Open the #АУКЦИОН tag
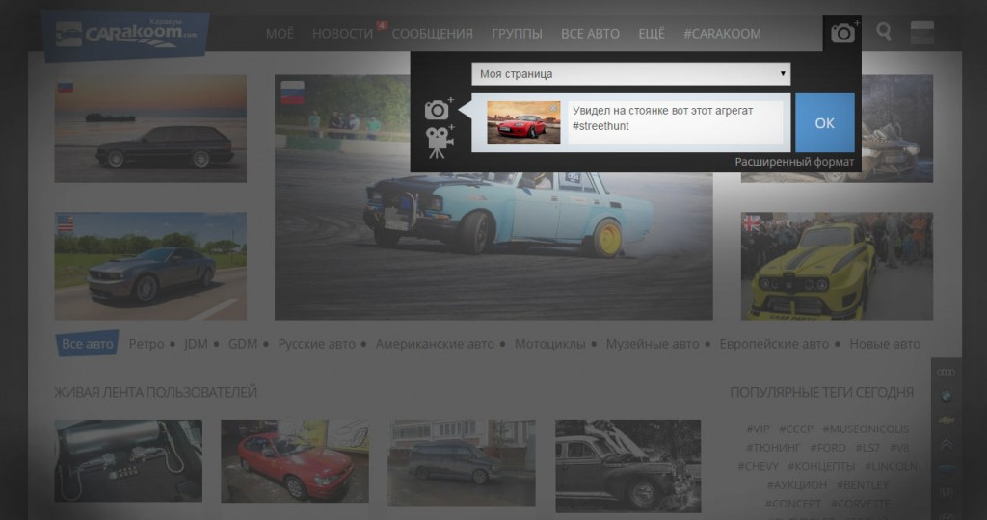 [x=797, y=484]
